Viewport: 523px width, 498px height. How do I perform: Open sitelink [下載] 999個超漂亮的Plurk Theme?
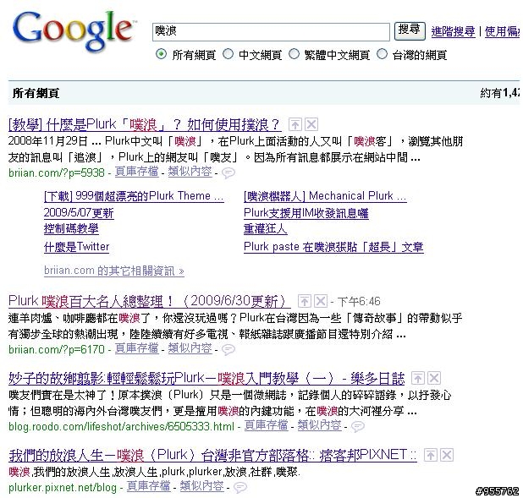[134, 196]
